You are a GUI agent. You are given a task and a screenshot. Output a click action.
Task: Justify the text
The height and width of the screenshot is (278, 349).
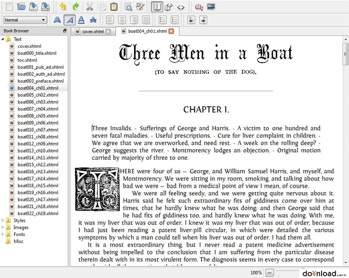tap(146, 20)
